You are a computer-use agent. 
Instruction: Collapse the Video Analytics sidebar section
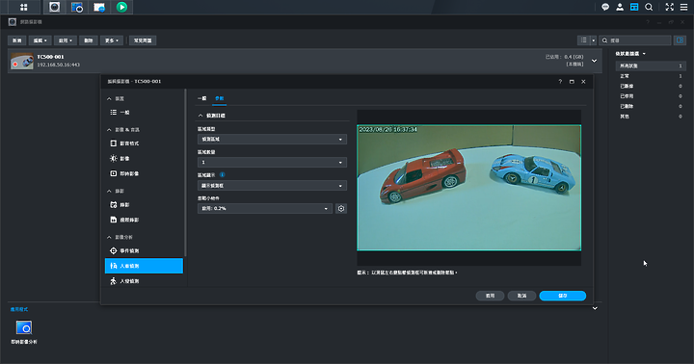tap(109, 237)
